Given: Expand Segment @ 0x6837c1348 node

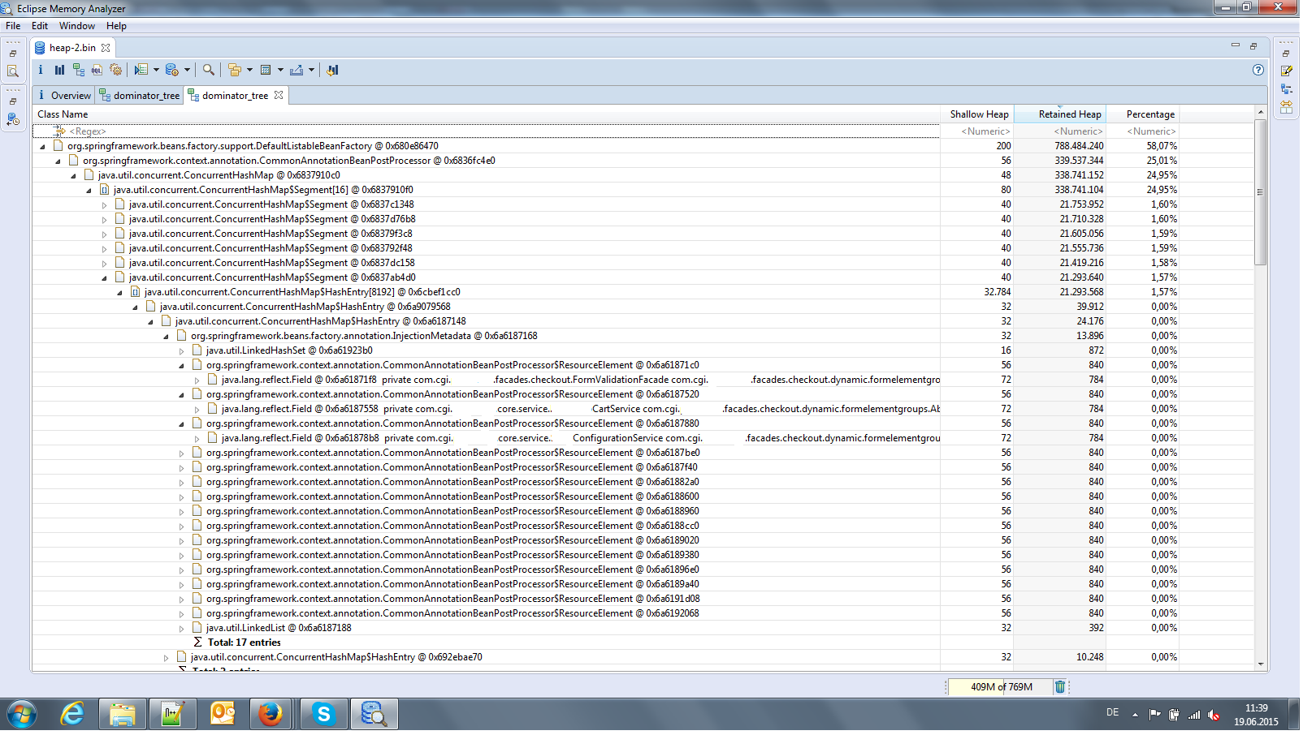Looking at the screenshot, I should [x=105, y=205].
